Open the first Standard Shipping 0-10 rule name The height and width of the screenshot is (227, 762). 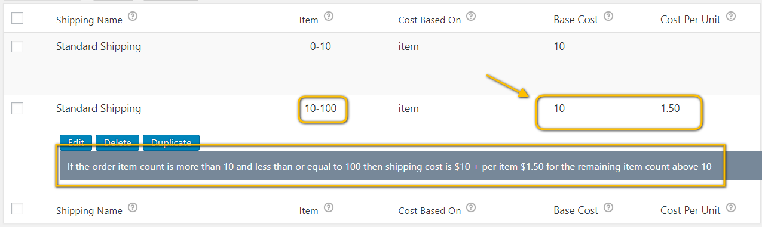click(99, 46)
